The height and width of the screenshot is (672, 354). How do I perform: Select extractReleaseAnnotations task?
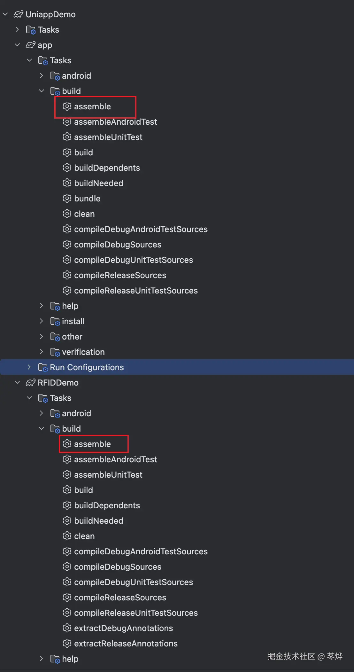[126, 644]
